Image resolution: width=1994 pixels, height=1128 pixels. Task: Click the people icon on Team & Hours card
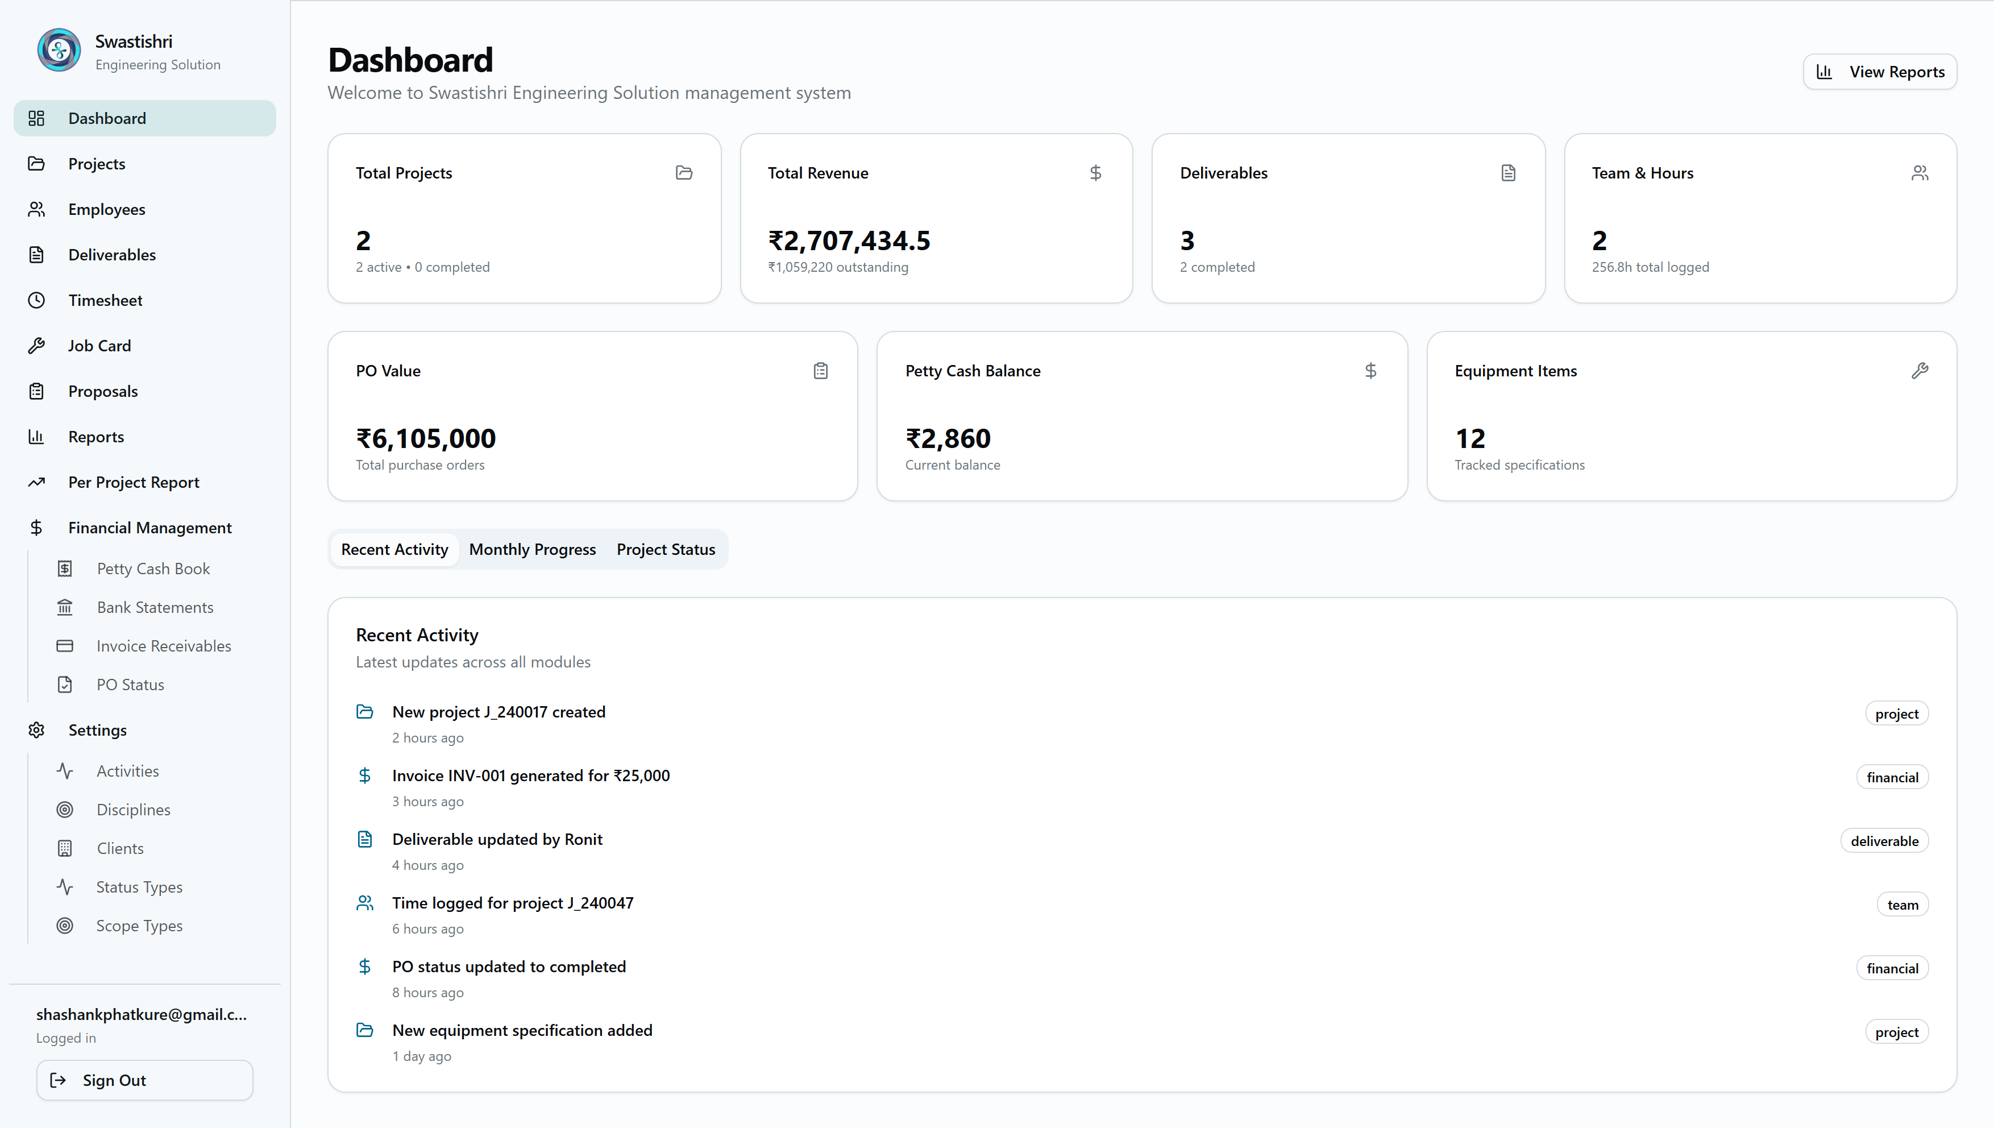[x=1920, y=173]
